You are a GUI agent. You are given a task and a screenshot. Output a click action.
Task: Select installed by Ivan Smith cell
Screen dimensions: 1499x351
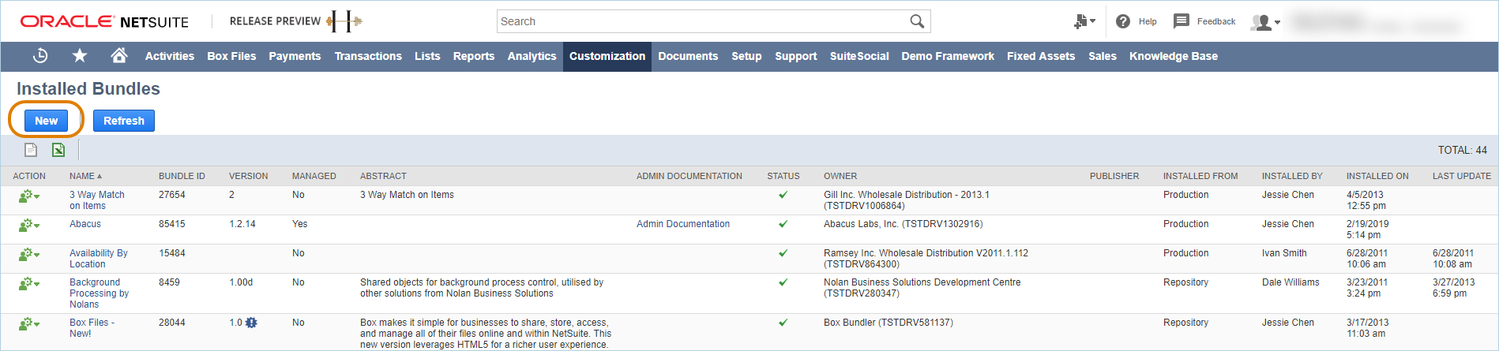(x=1284, y=253)
